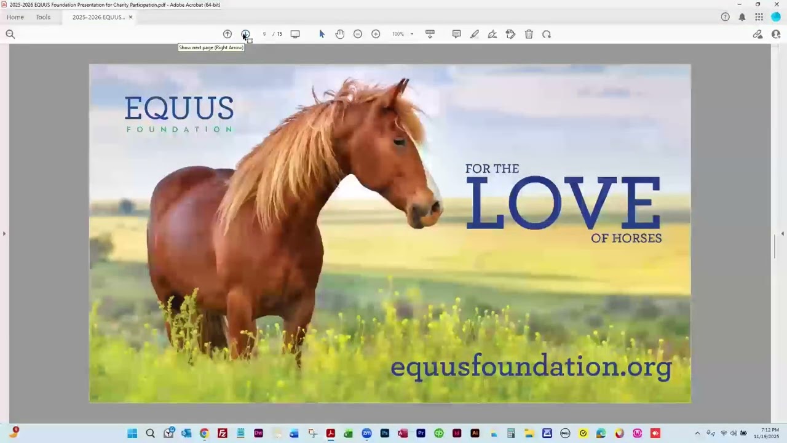
Task: Open the edit PDF stamp tool
Action: point(510,34)
